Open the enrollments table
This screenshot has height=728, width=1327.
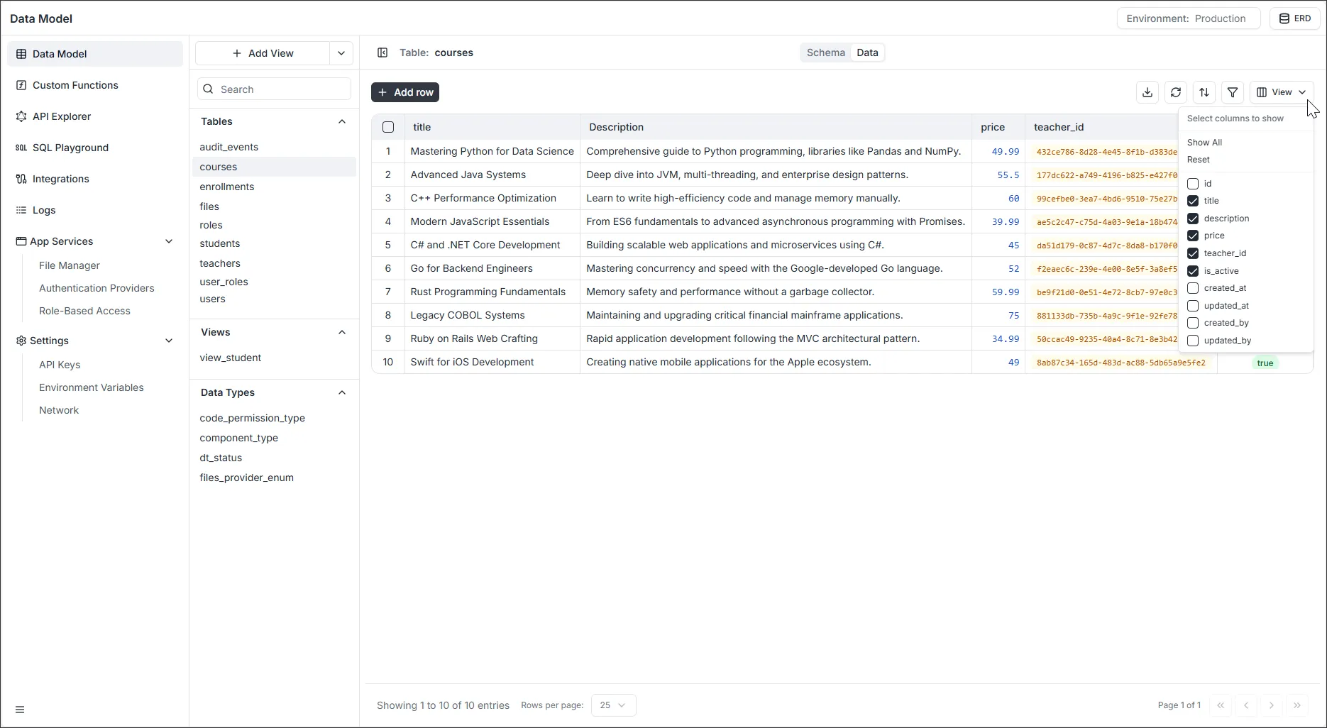point(227,187)
